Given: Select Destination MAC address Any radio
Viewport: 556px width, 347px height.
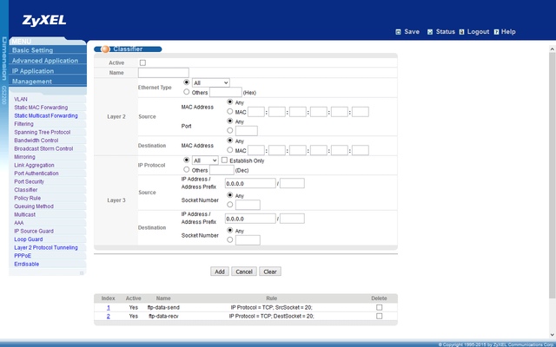Looking at the screenshot, I should tap(229, 141).
